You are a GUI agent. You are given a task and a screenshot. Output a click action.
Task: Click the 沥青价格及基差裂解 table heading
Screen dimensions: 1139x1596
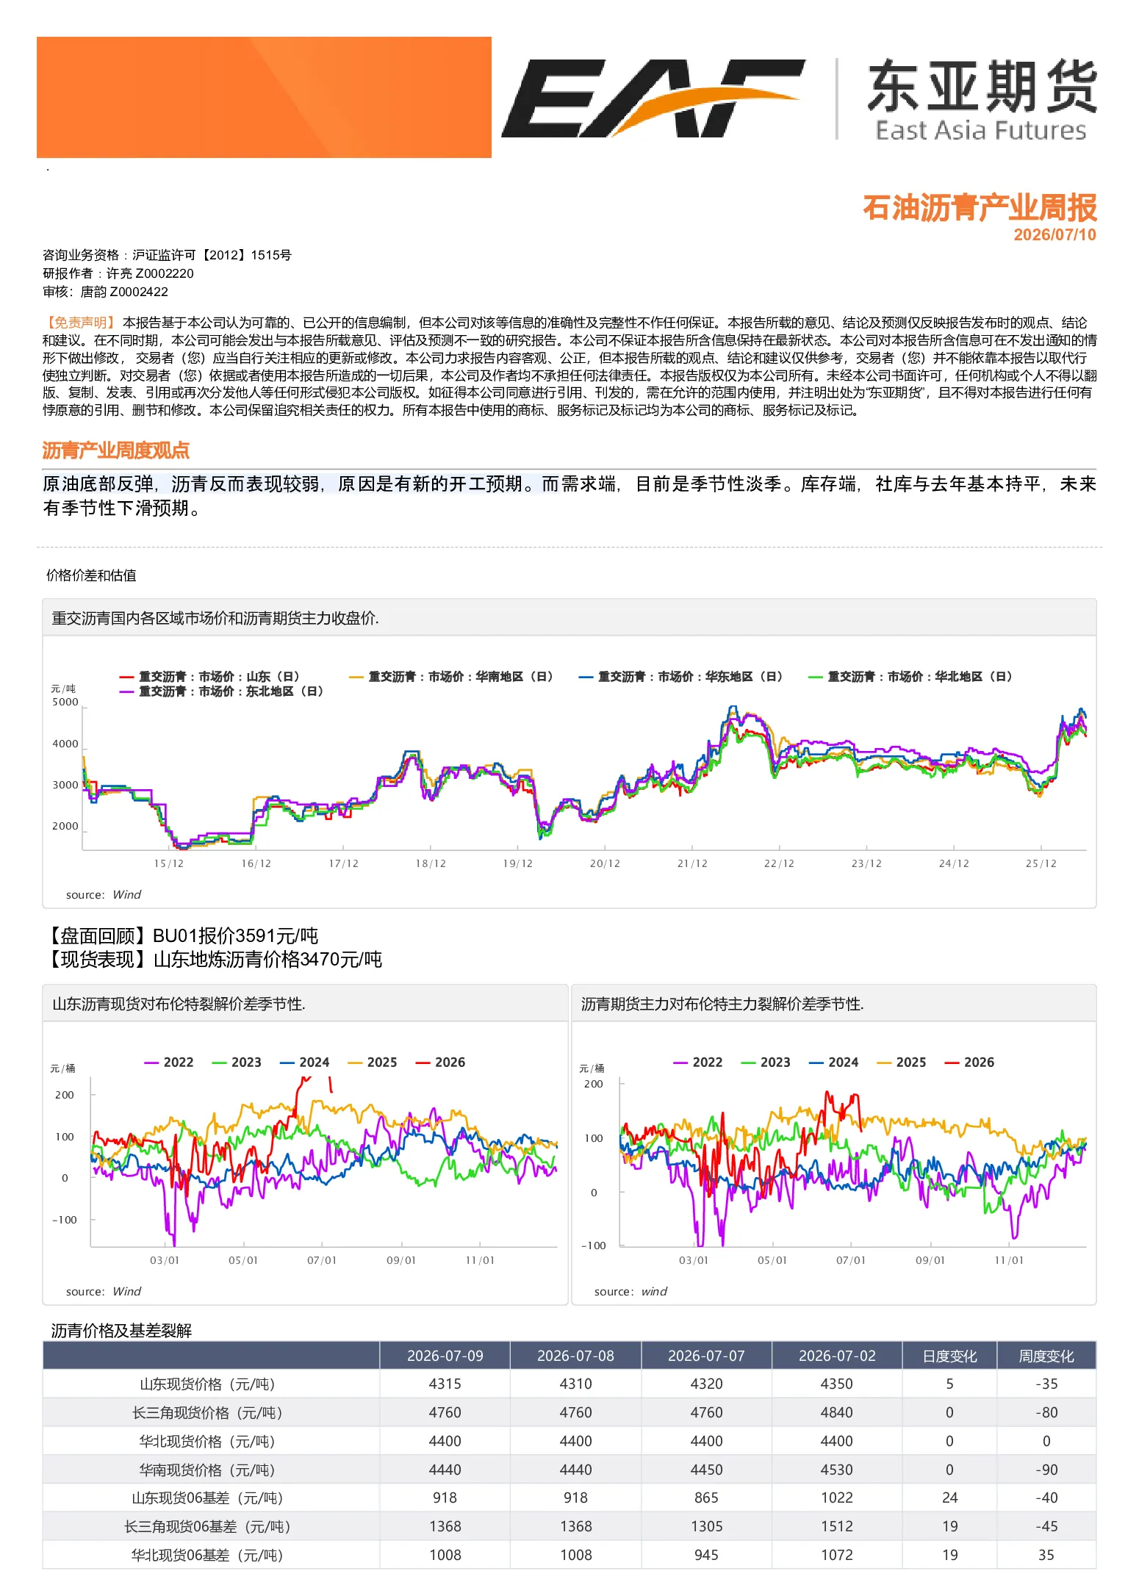(121, 1331)
